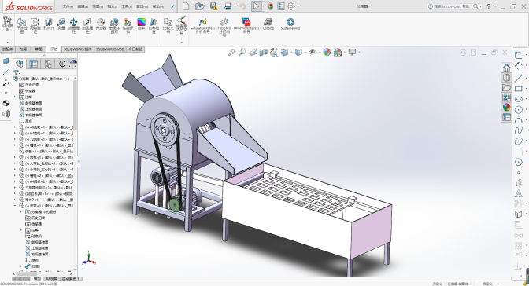Open dropdown under Design Study (设计算例)
Image resolution: width=529 pixels, height=286 pixels.
tap(7, 42)
